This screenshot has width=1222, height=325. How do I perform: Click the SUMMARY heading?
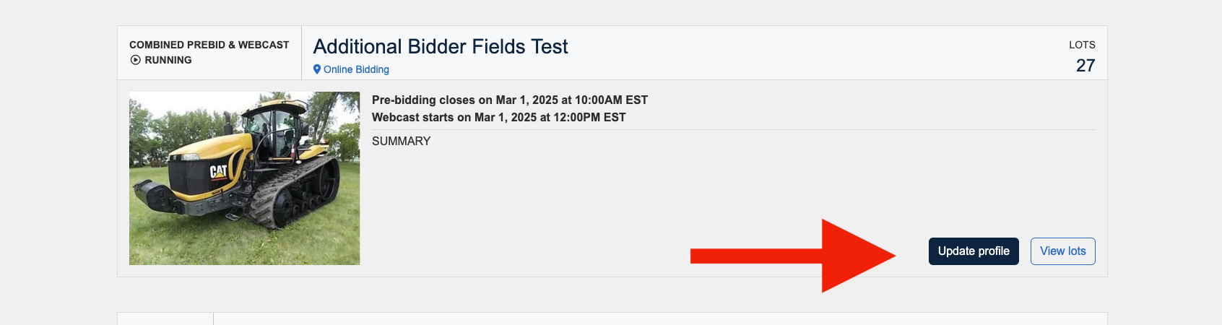tap(401, 142)
